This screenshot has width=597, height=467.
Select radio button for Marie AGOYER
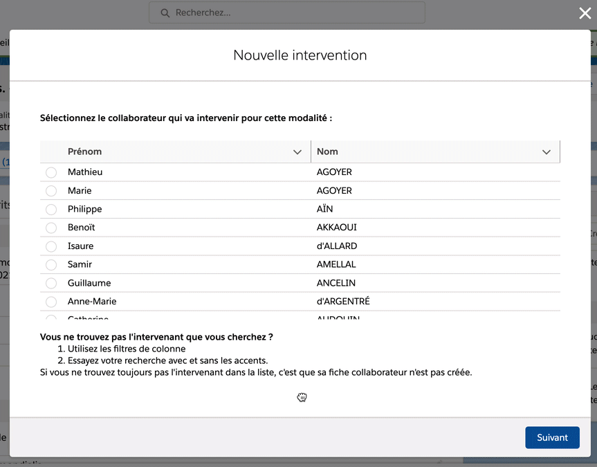pos(51,191)
